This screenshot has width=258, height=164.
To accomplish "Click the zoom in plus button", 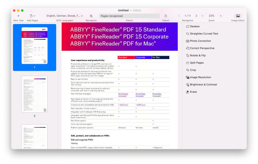I will pyautogui.click(x=221, y=16).
